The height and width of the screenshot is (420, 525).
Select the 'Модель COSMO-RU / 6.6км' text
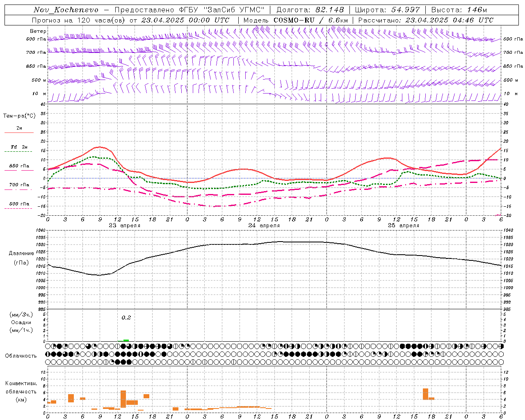296,20
